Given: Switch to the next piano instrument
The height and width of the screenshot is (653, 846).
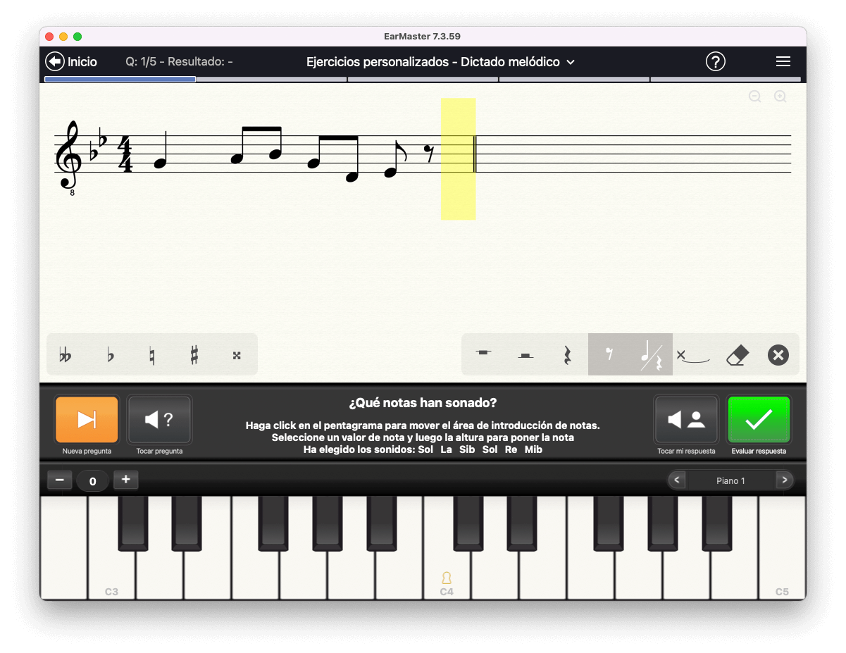Looking at the screenshot, I should pyautogui.click(x=783, y=480).
